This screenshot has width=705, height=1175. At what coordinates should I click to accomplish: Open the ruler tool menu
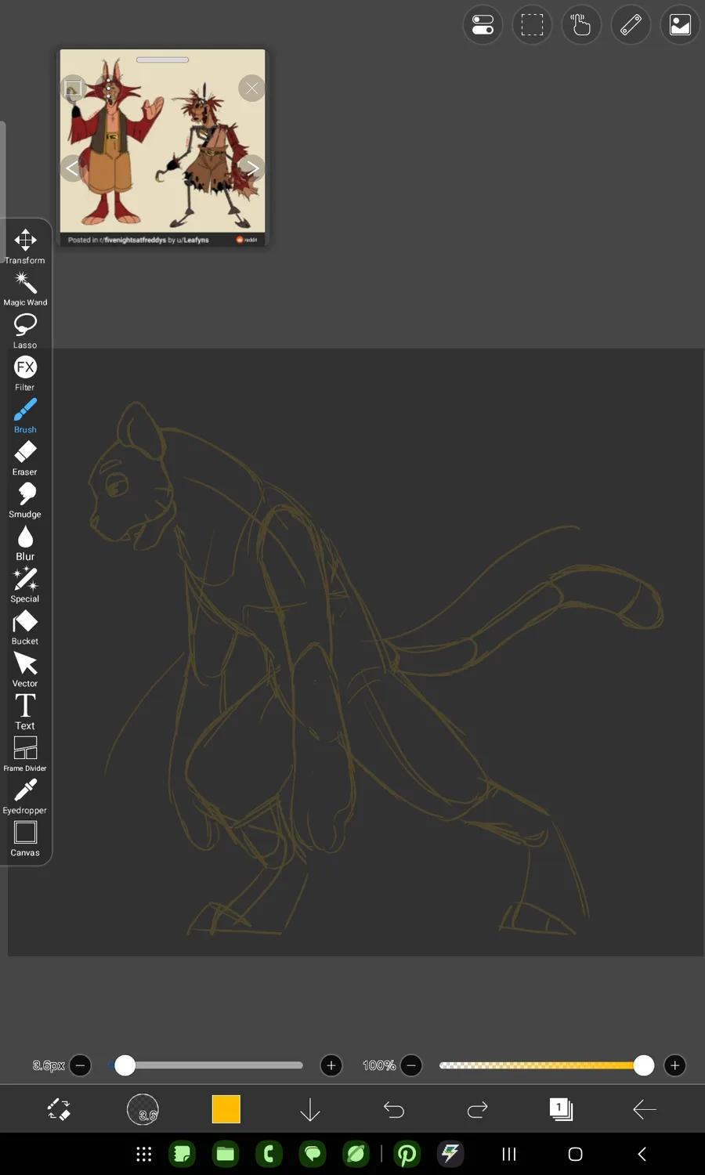(631, 25)
